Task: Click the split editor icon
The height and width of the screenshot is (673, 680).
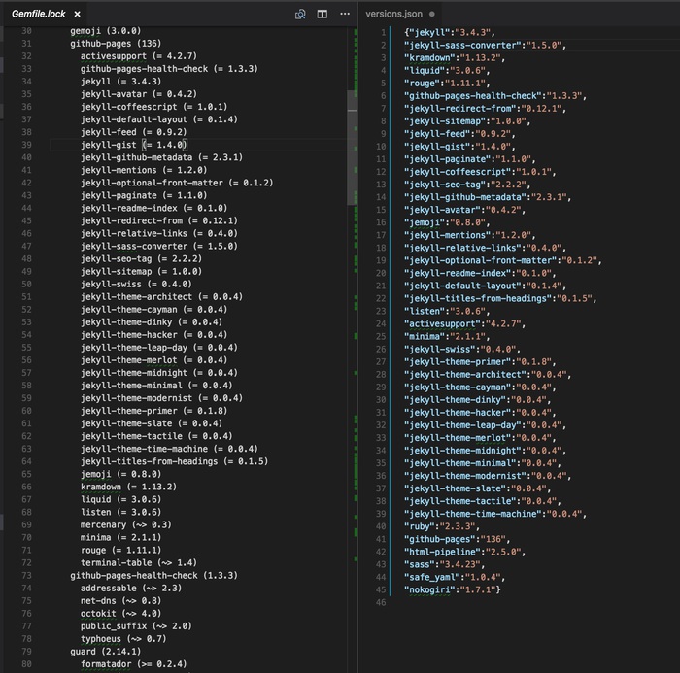Action: pyautogui.click(x=323, y=15)
